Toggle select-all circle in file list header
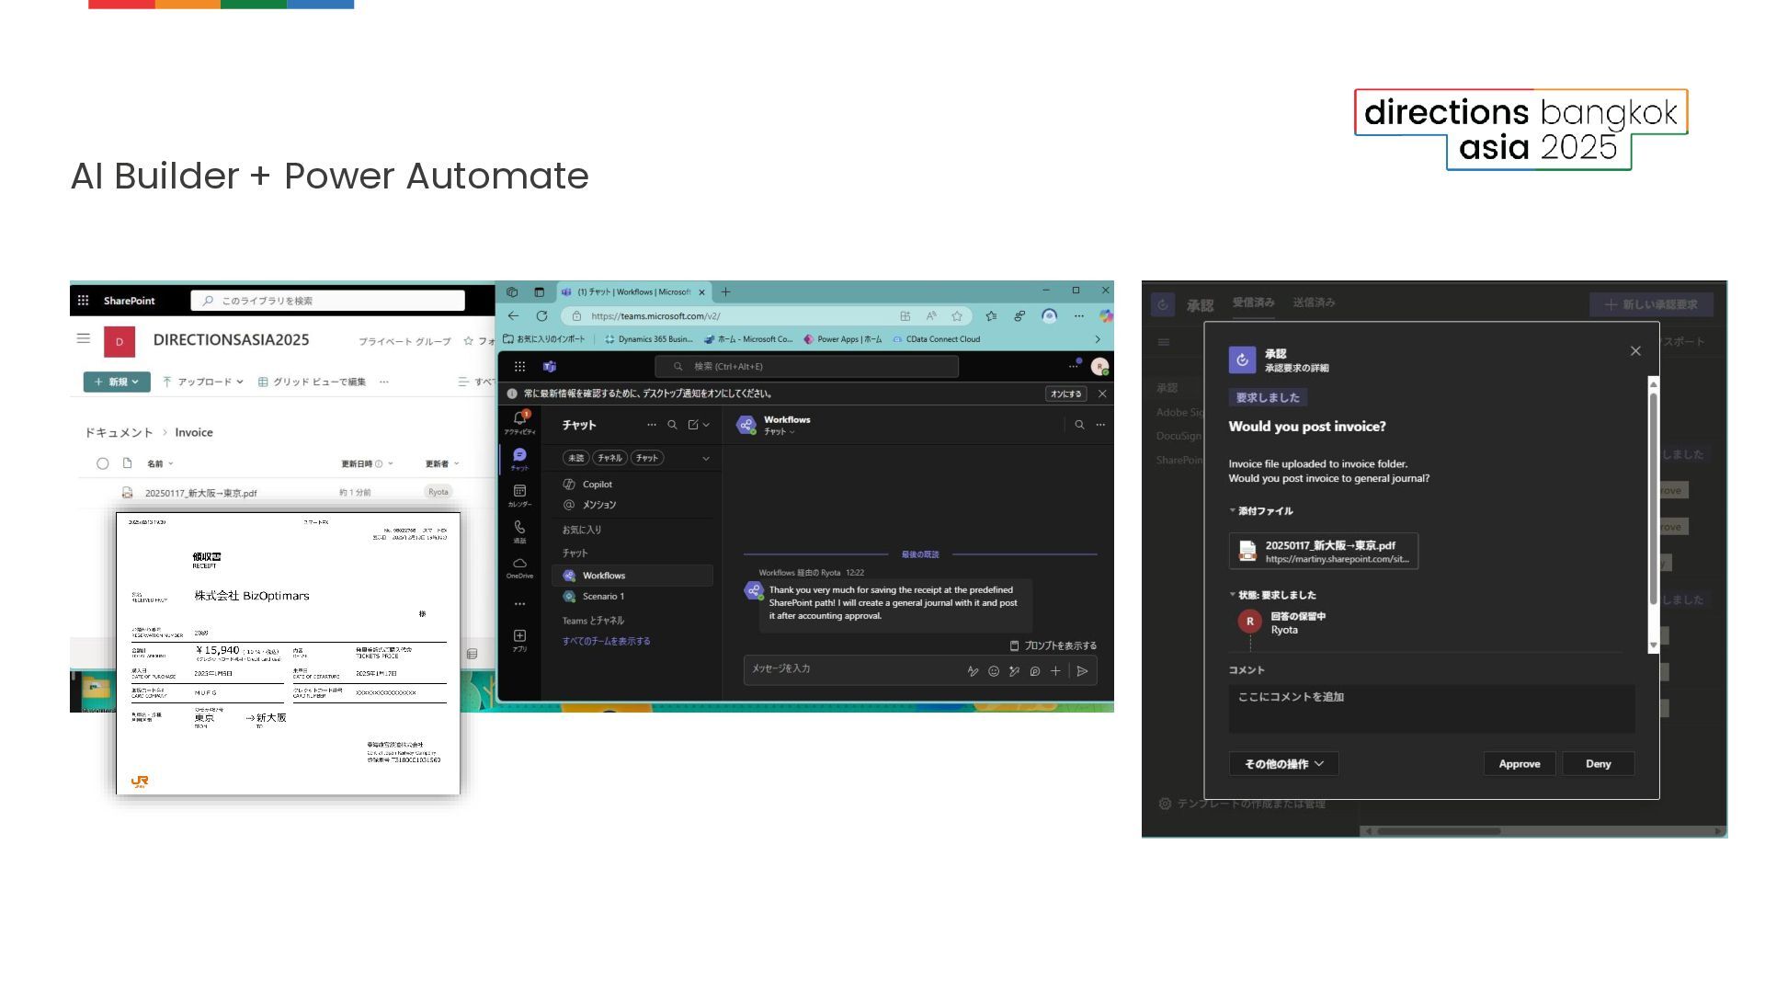This screenshot has width=1765, height=993. coord(103,463)
